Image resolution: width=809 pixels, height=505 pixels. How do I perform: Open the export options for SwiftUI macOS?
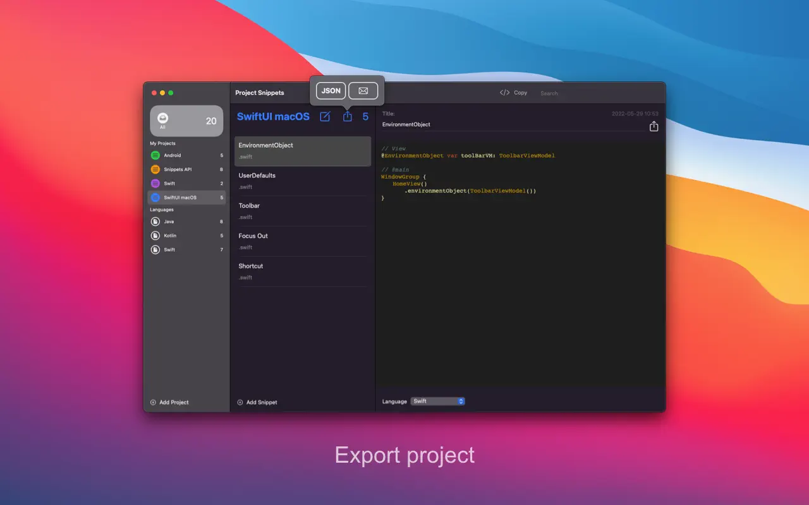pyautogui.click(x=347, y=116)
